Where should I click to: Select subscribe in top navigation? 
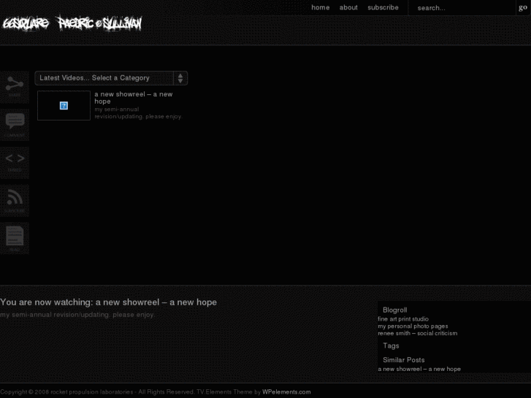click(383, 7)
